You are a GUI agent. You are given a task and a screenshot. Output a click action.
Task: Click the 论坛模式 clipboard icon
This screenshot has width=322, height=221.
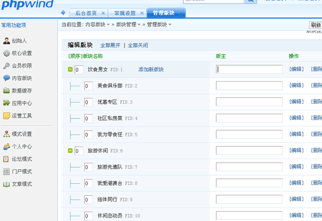pos(6,159)
